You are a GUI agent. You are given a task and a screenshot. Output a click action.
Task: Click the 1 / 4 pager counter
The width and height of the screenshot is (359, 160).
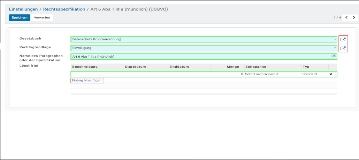(337, 17)
